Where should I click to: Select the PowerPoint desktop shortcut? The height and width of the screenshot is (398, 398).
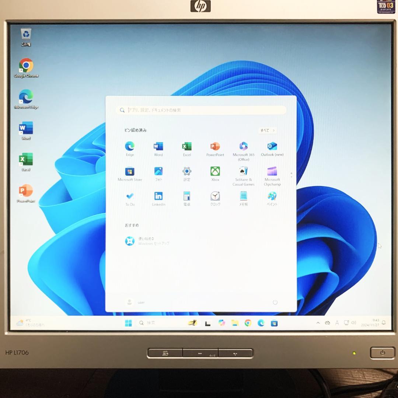26,194
